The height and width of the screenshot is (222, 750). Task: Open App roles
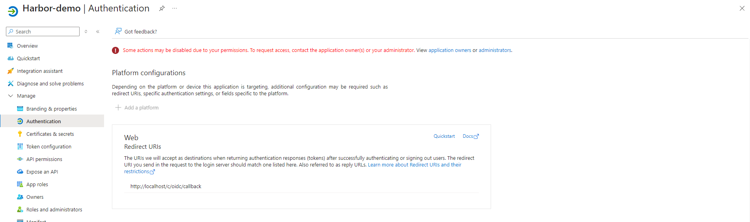37,185
